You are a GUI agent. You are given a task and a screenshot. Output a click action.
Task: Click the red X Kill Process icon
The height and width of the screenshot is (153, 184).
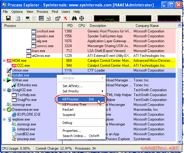coord(65,18)
